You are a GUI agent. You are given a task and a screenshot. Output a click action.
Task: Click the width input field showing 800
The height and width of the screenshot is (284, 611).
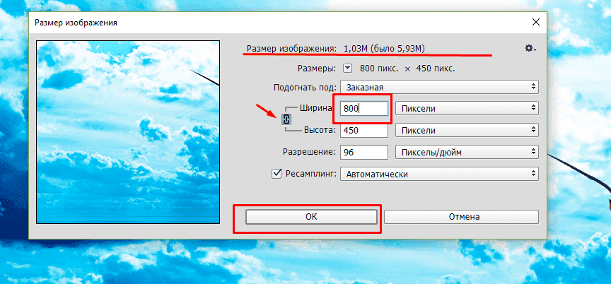[364, 109]
